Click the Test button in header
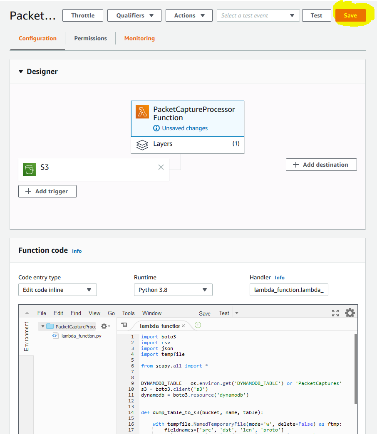This screenshot has height=434, width=377. [x=316, y=15]
